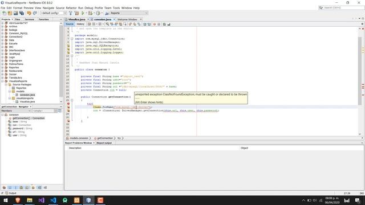Viewport: 365px width, 205px height.
Task: Click the Clean and Build icon
Action: [76, 13]
